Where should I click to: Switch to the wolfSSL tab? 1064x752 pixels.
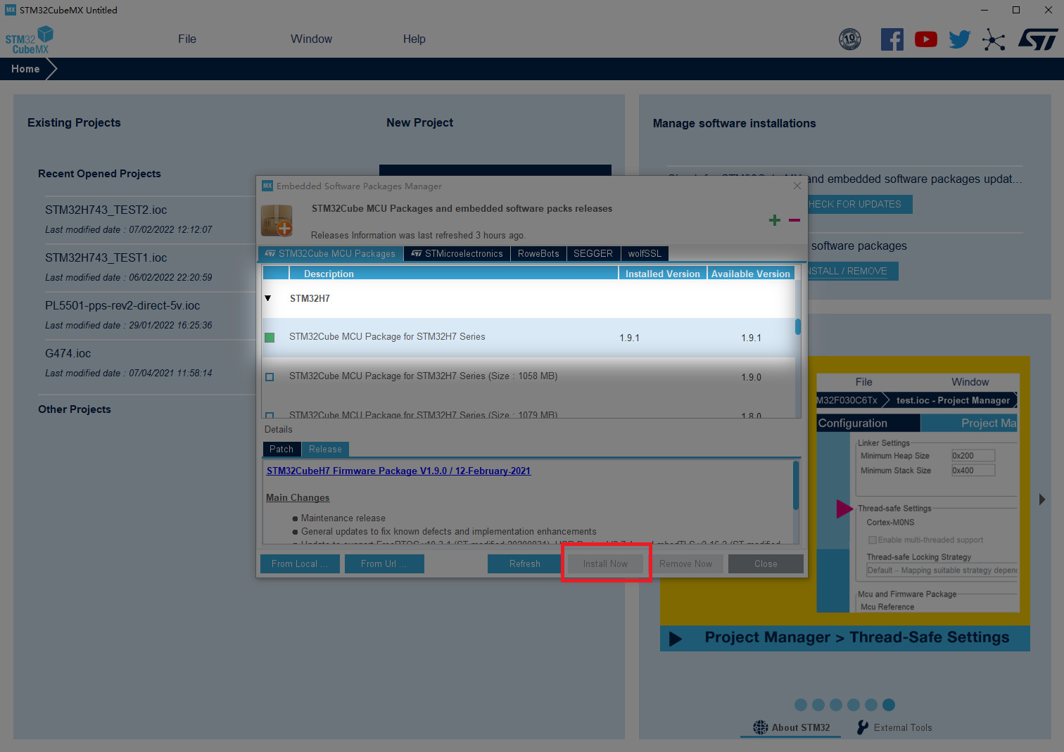click(x=645, y=253)
